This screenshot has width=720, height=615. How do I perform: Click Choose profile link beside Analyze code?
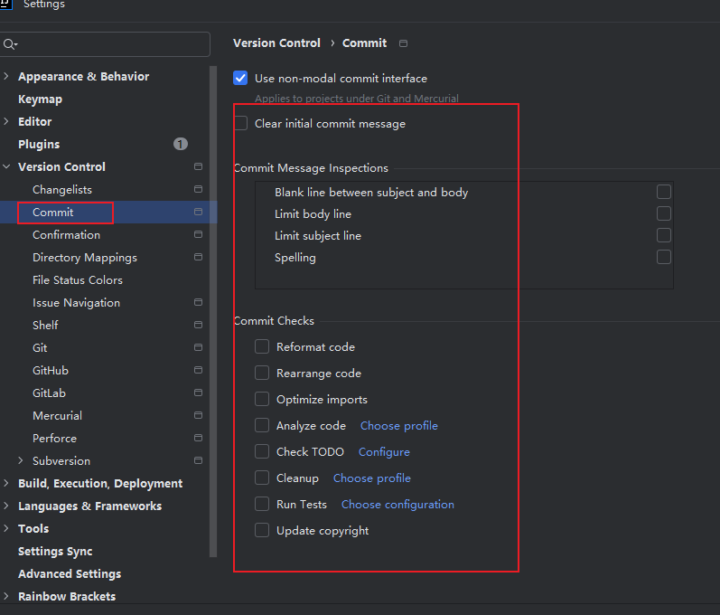[399, 426]
